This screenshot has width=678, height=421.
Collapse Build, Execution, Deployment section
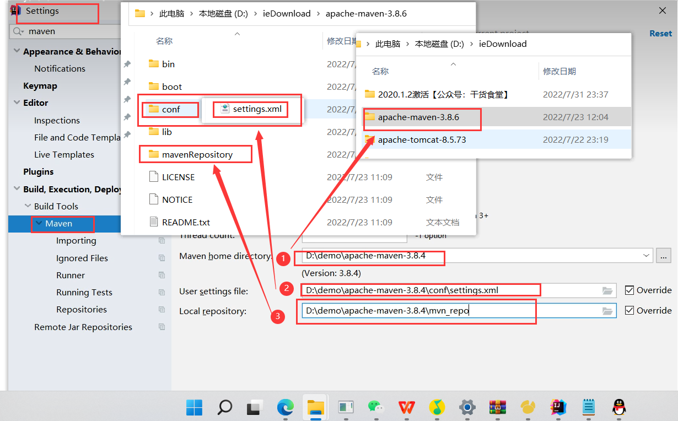[x=16, y=189]
